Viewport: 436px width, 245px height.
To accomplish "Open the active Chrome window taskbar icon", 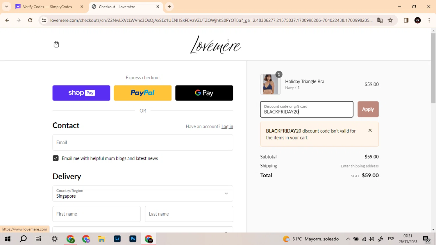I will click(149, 239).
